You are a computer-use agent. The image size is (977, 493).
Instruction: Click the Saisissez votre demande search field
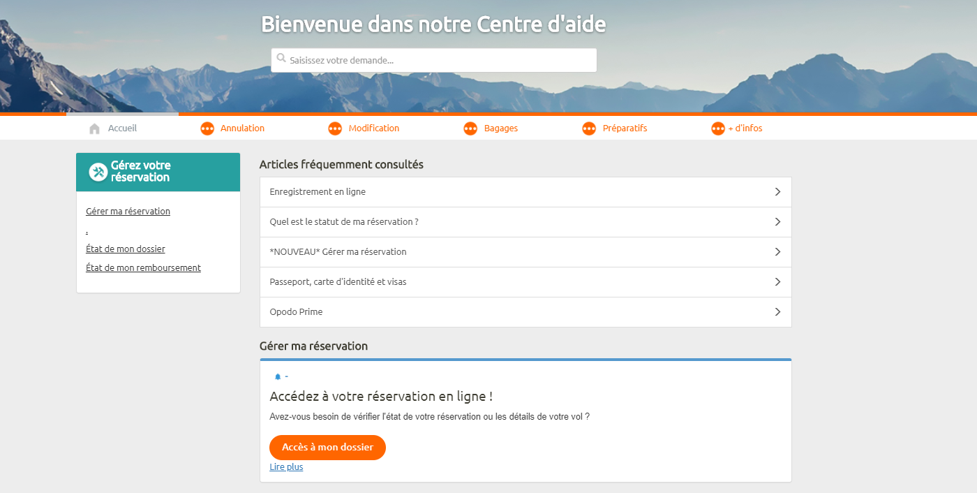point(440,61)
